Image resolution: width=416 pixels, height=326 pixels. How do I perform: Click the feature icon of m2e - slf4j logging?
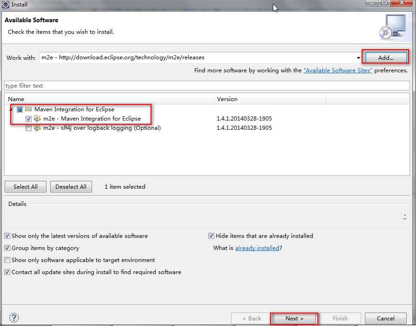click(37, 128)
